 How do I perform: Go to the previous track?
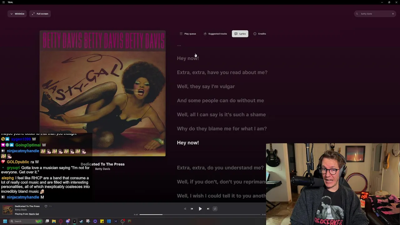(192, 209)
